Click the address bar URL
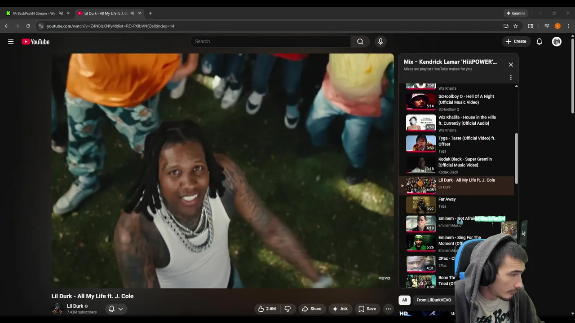The height and width of the screenshot is (323, 575). click(x=111, y=26)
